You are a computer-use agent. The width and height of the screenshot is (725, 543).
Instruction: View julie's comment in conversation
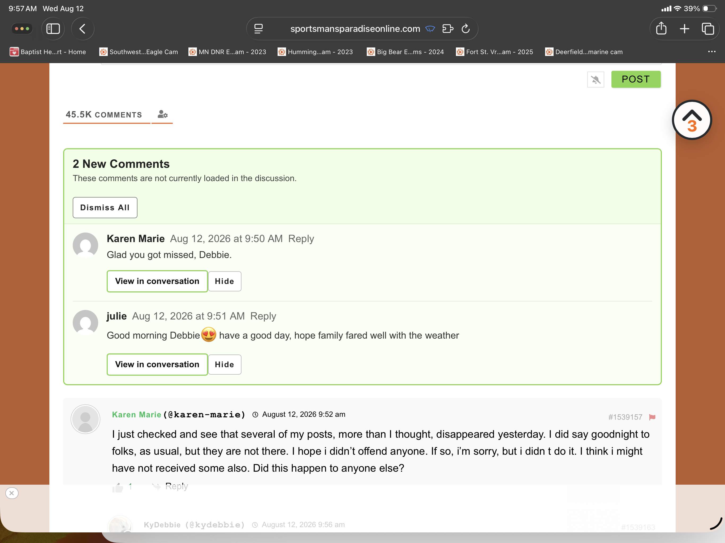pos(157,364)
